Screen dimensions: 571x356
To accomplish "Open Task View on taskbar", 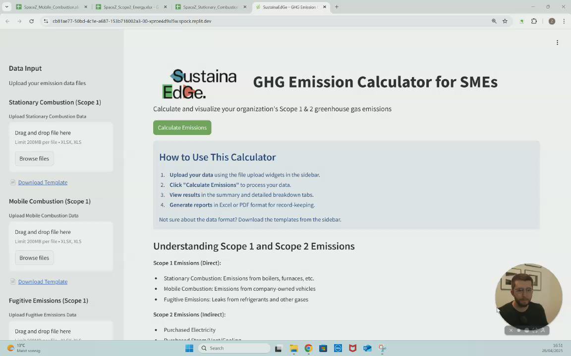I will (278, 349).
